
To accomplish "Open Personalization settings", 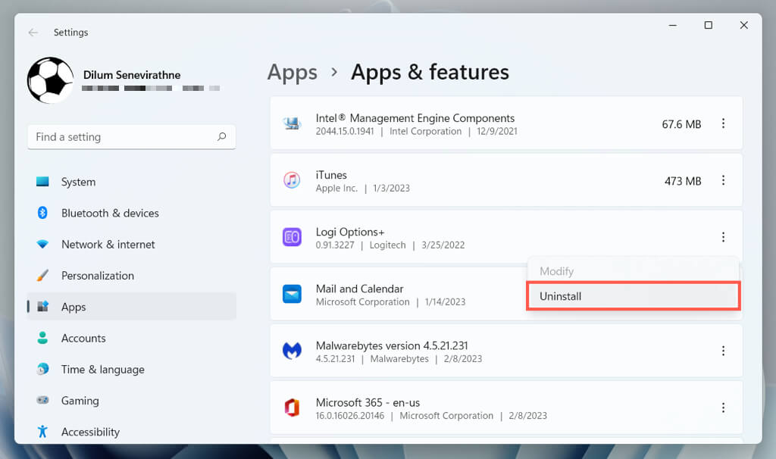I will 97,276.
